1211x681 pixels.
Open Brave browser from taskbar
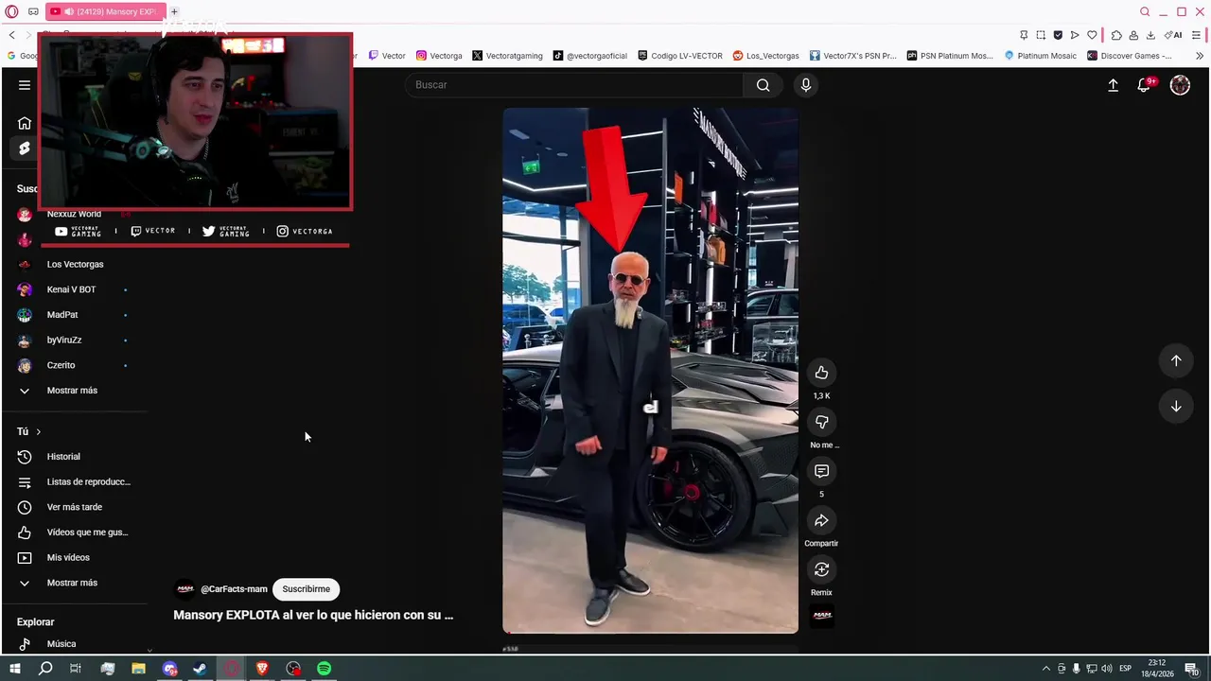coord(262,669)
